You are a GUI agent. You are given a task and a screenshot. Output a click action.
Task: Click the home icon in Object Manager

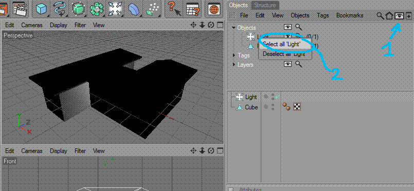pos(389,16)
